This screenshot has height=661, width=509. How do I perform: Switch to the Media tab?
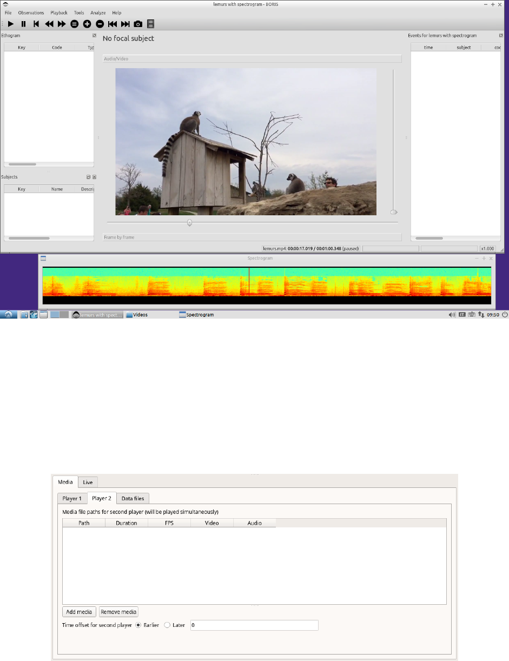65,481
